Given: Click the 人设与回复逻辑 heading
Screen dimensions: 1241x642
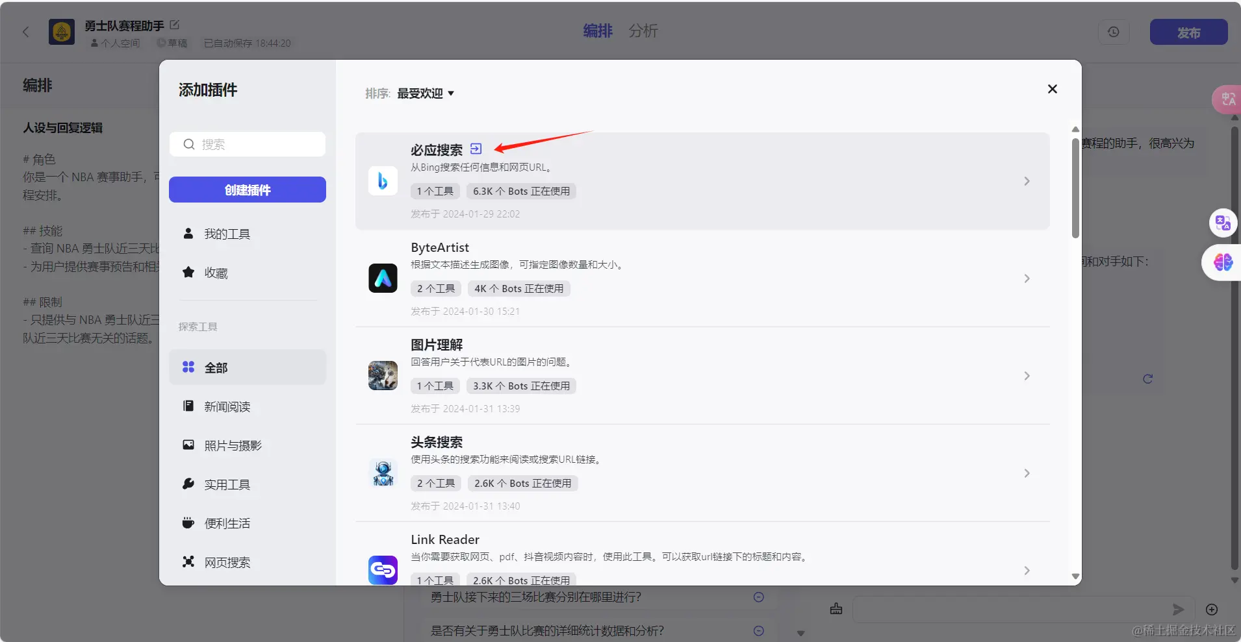Looking at the screenshot, I should point(63,128).
